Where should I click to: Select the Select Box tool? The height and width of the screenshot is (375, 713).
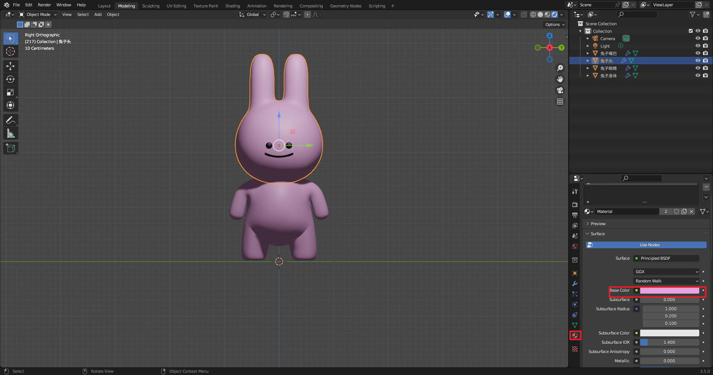(10, 38)
